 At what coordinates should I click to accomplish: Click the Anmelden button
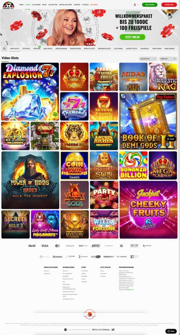point(169,5)
